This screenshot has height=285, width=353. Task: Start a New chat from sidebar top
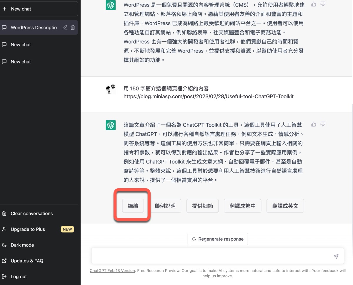click(x=39, y=9)
